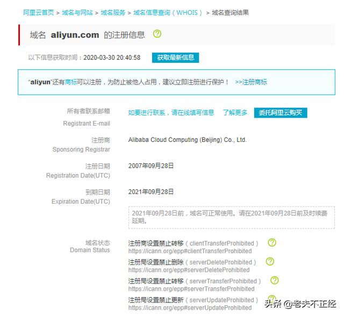The image size is (344, 316).
Task: Select the expiration date 2021年09月28日
Action: (151, 192)
